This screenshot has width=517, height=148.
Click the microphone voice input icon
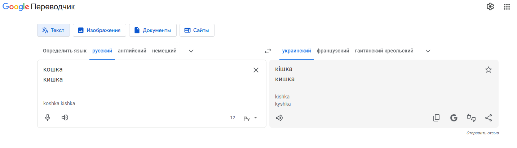(48, 117)
